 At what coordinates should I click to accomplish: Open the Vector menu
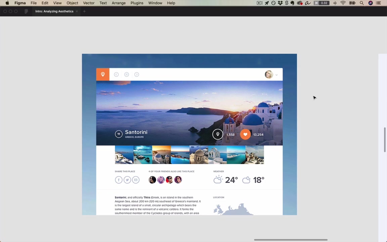pyautogui.click(x=89, y=3)
